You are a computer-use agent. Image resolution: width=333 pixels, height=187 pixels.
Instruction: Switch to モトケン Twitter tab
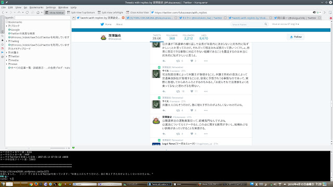tap(203, 18)
